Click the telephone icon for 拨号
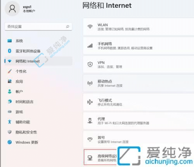 click(90, 139)
